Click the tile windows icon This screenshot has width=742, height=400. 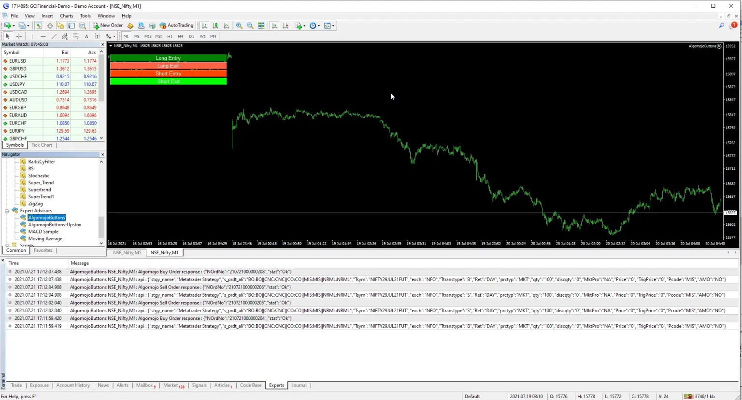pos(261,26)
